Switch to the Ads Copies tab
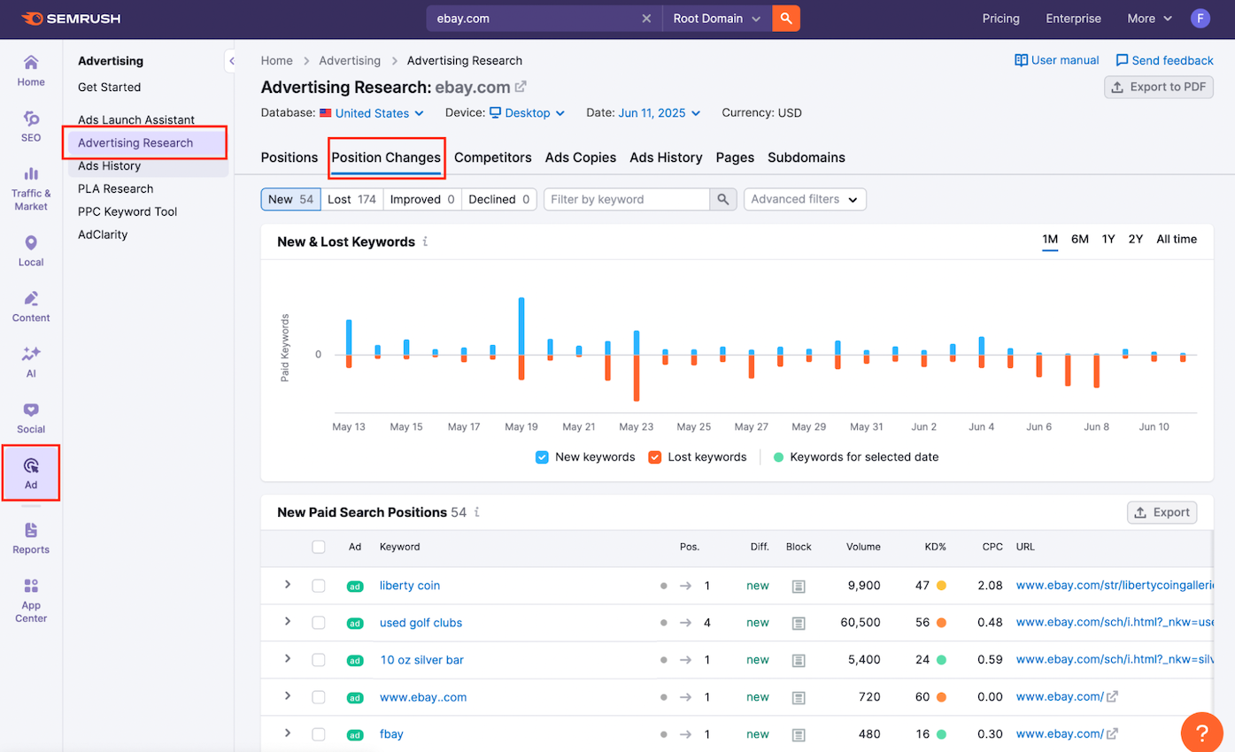 click(580, 157)
